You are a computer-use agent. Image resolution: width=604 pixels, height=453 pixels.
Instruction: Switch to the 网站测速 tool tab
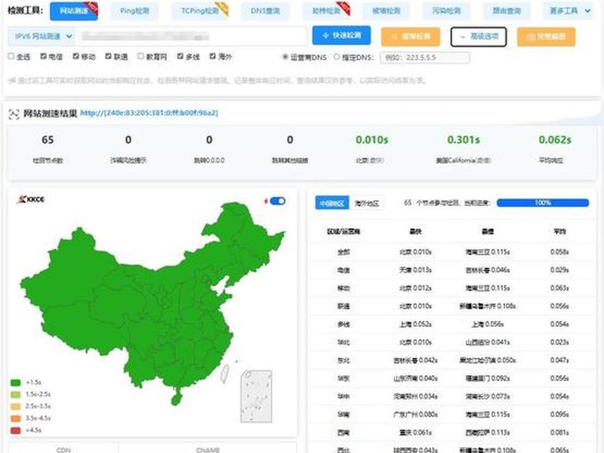pyautogui.click(x=73, y=11)
